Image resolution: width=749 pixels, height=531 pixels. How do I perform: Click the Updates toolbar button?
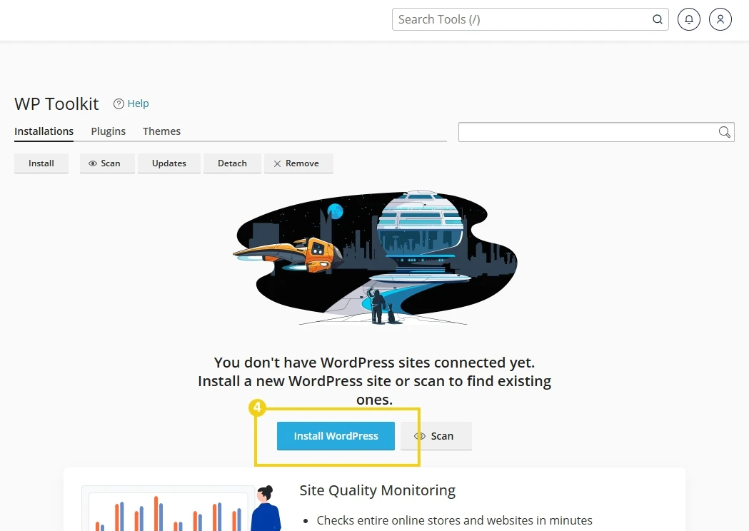169,163
